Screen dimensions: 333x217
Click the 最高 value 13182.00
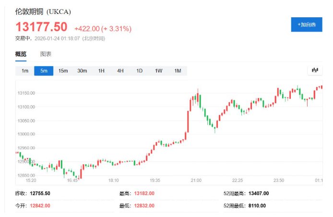point(145,193)
